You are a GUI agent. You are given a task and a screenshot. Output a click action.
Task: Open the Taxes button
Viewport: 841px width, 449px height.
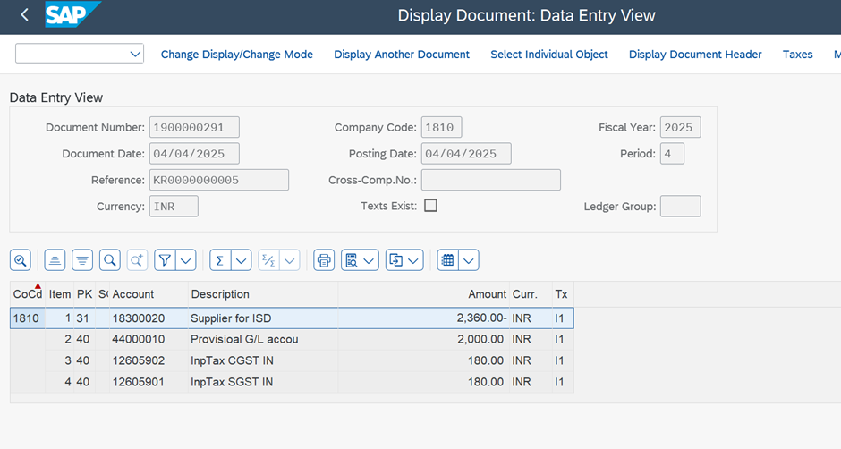coord(797,55)
